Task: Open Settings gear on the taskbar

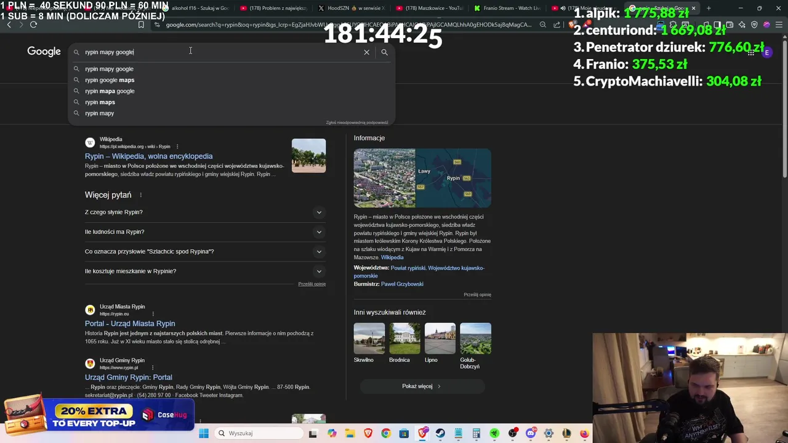Action: 549,433
